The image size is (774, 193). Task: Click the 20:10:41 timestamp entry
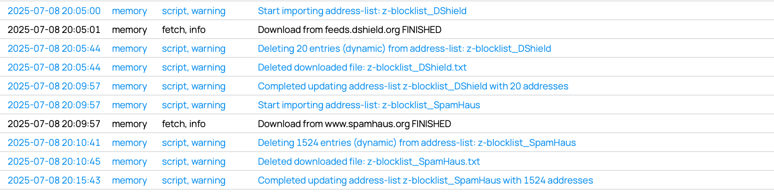[x=54, y=143]
